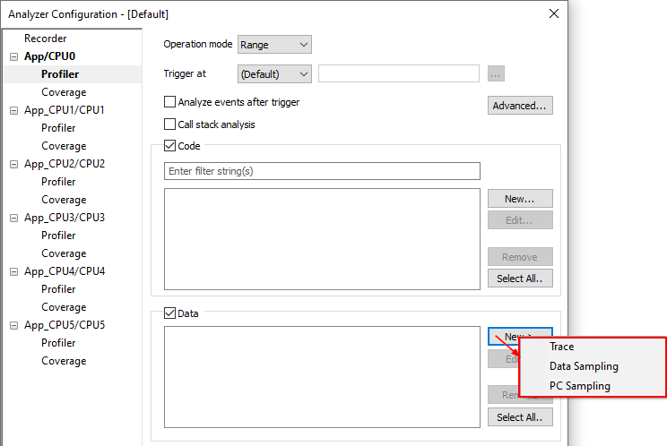Viewport: 667px width, 446px height.
Task: Choose Trace from the popup menu
Action: (562, 347)
